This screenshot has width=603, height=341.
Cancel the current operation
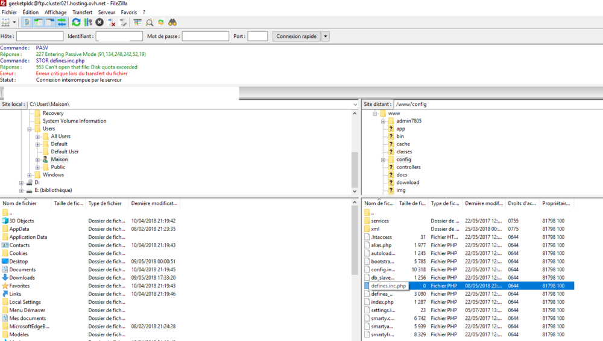(x=99, y=22)
